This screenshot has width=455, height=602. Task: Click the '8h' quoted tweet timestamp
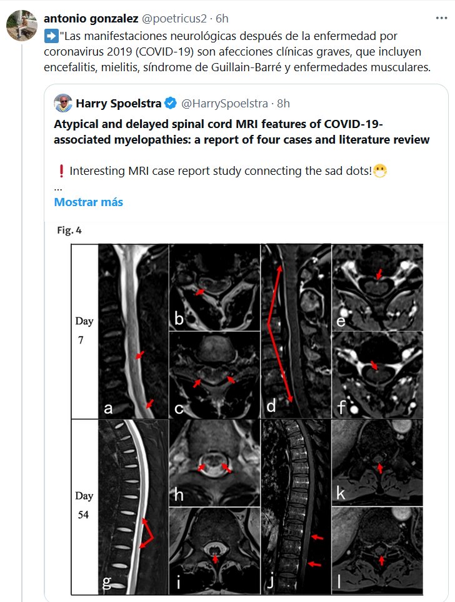[283, 103]
